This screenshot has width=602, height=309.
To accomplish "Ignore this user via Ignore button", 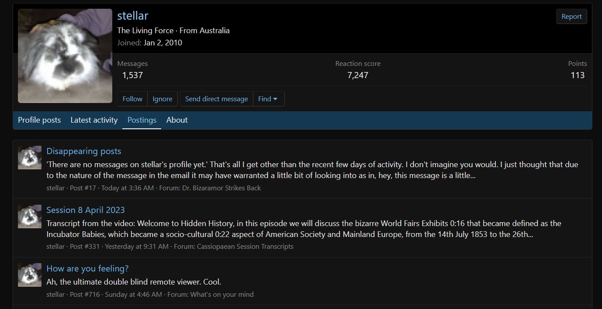I will click(x=162, y=99).
